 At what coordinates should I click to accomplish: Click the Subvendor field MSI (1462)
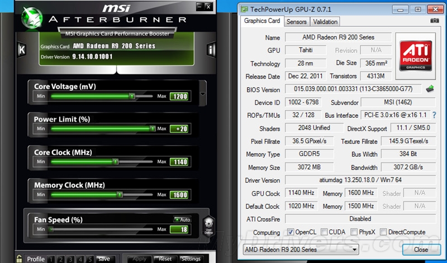(x=398, y=102)
